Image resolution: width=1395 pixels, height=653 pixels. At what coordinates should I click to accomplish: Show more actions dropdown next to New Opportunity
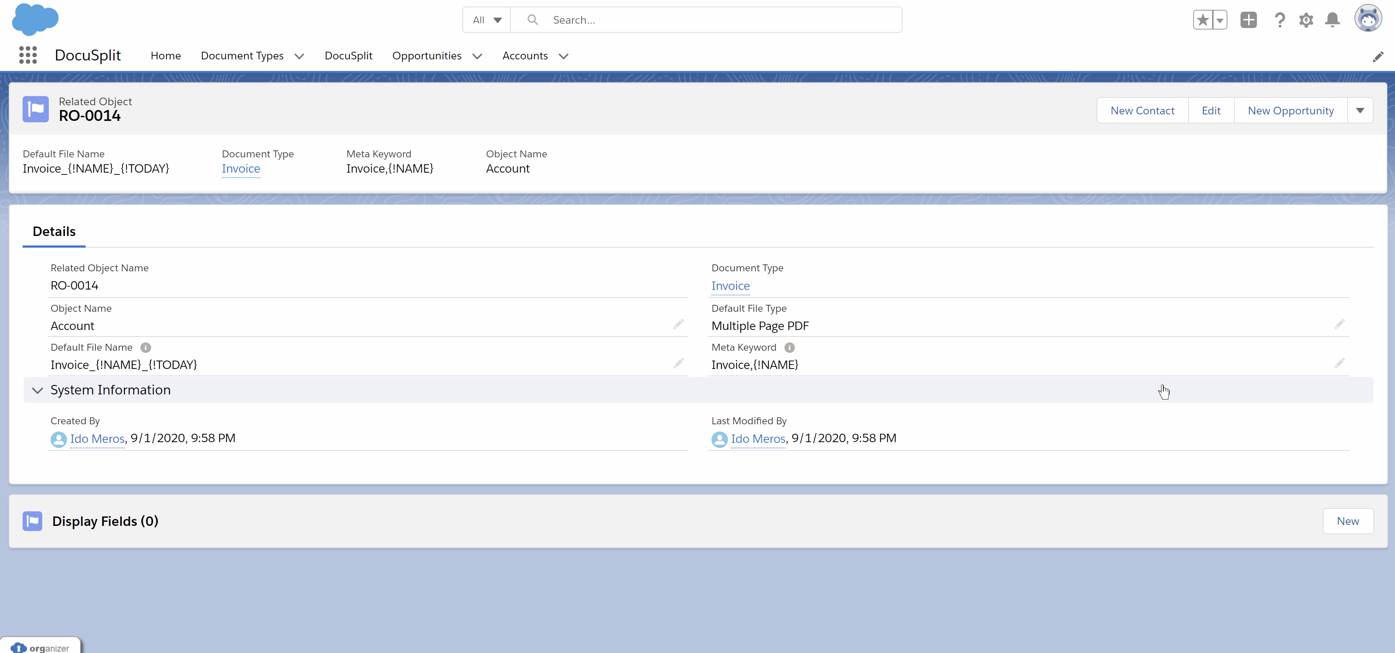(x=1360, y=110)
